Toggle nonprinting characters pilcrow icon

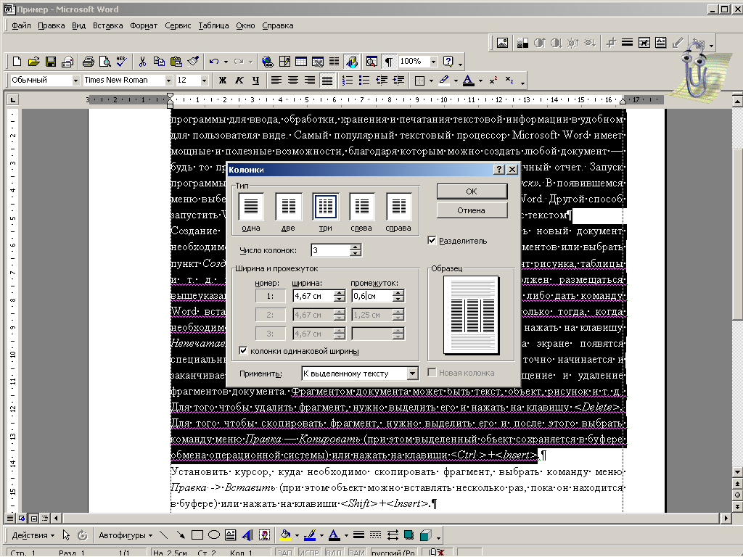(389, 62)
